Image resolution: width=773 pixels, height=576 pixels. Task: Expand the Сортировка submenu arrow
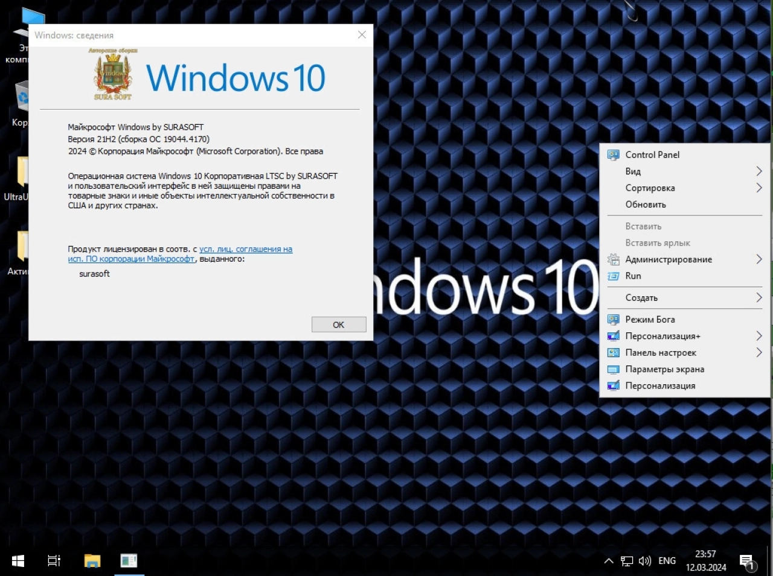pyautogui.click(x=759, y=188)
